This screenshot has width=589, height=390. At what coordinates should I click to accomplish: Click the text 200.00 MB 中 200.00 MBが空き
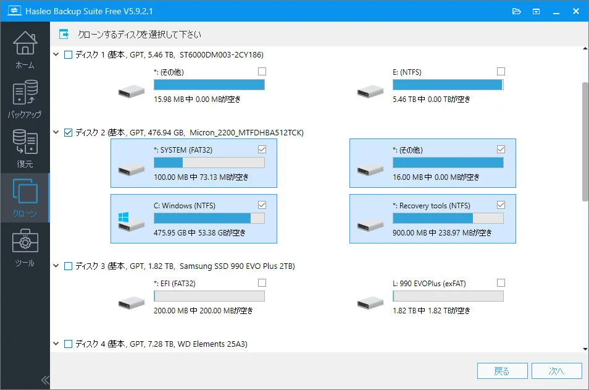(x=203, y=311)
